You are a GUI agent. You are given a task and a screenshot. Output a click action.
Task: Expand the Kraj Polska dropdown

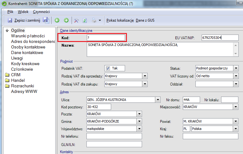[x=236, y=129]
